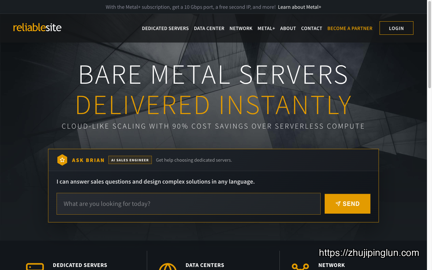Click the Dedicated Servers server icon
Viewport: 432px width, 270px height.
(x=35, y=267)
